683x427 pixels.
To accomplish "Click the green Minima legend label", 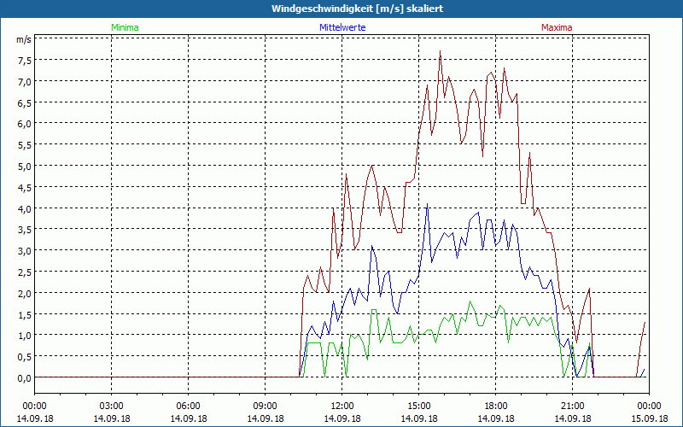I will [125, 27].
